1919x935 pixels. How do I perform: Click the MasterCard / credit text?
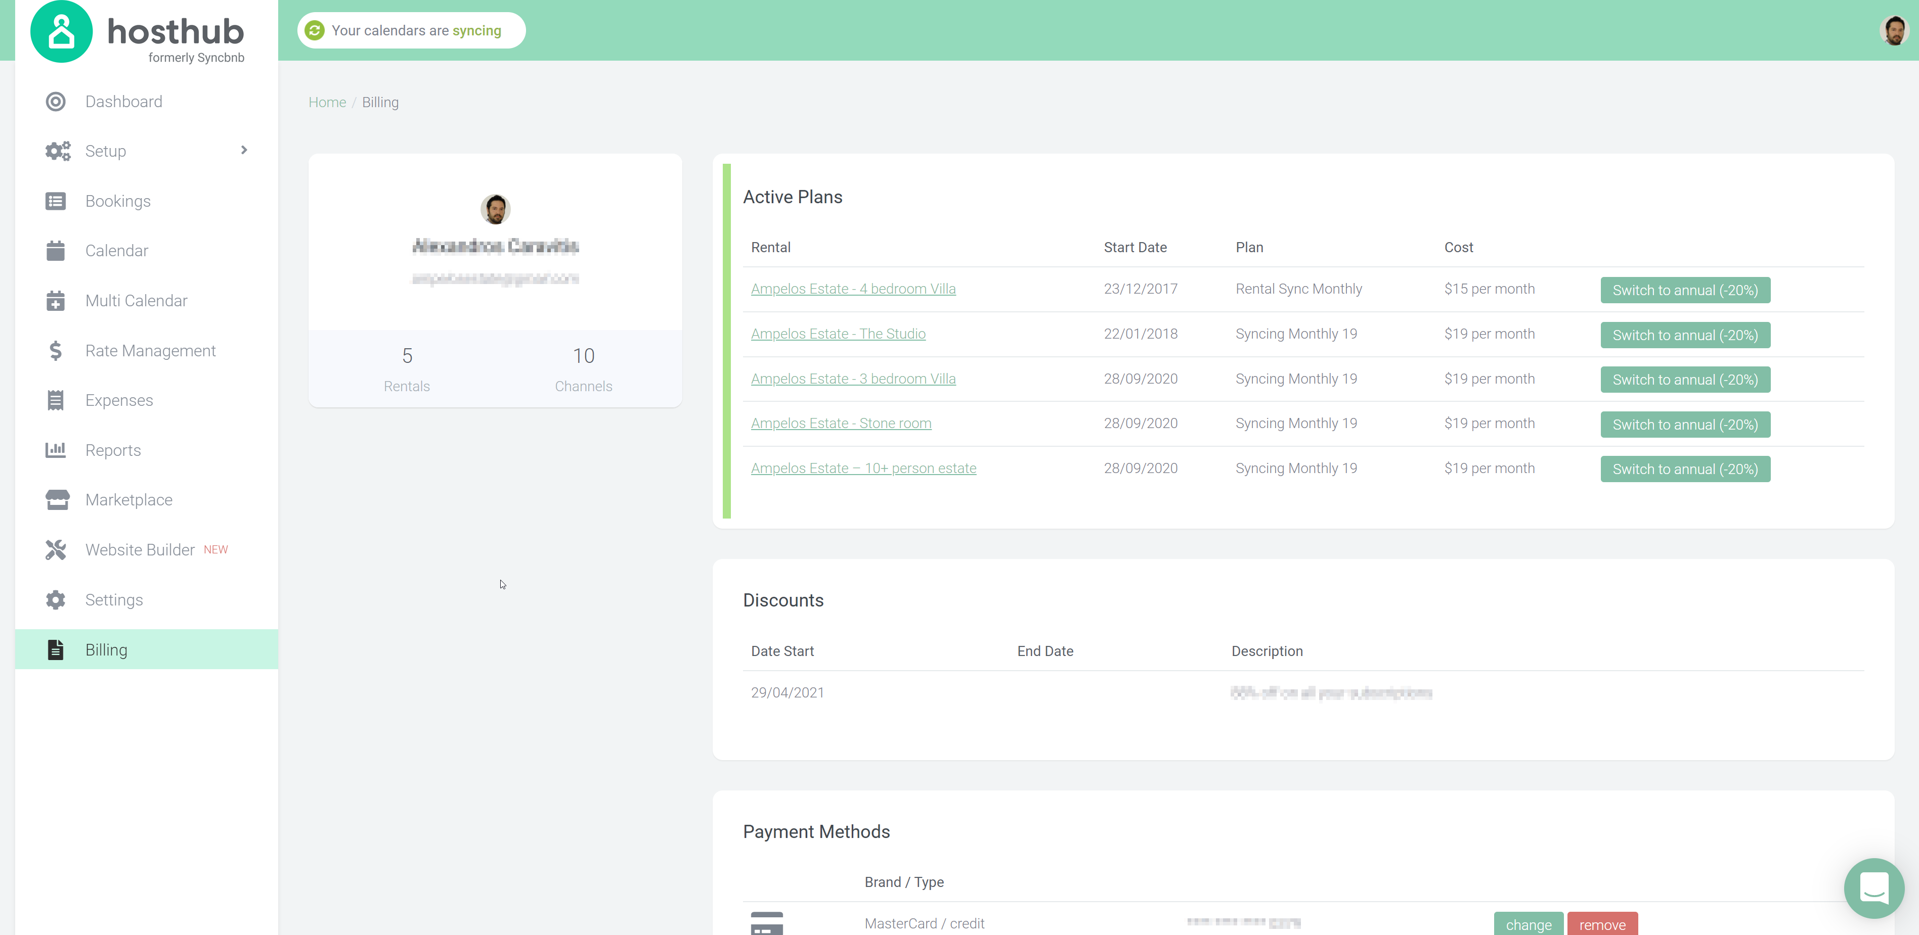[x=925, y=923]
